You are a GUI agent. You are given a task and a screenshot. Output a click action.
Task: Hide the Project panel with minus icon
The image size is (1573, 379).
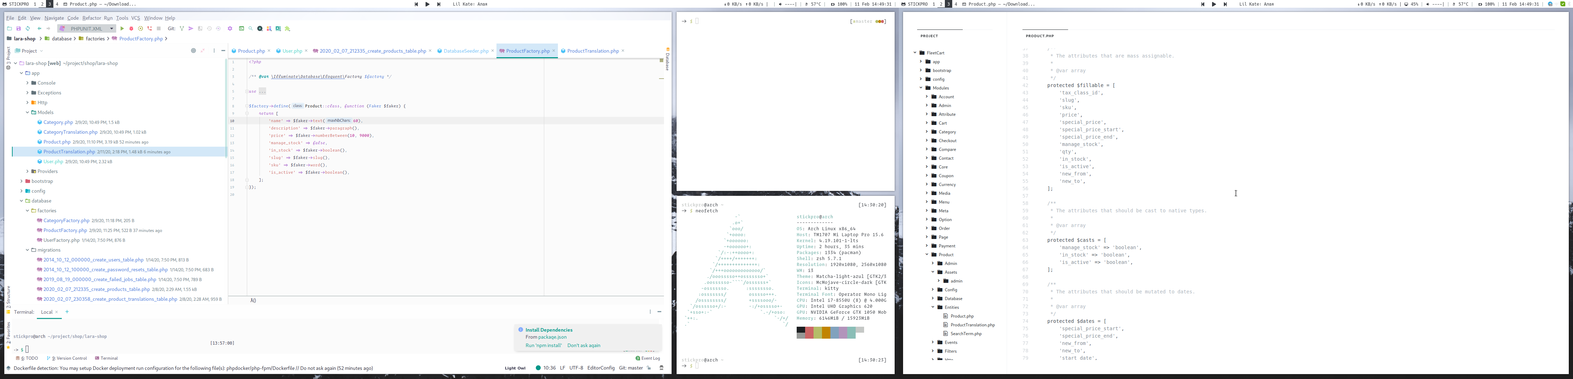tap(223, 51)
